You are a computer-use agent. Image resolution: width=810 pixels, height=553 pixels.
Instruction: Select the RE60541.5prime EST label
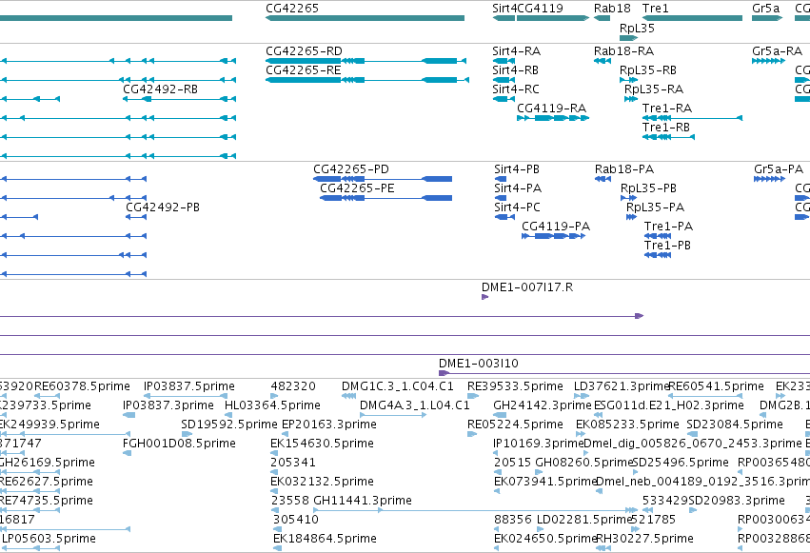[x=716, y=386]
